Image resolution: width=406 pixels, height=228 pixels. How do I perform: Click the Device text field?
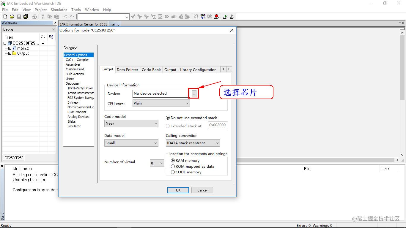[x=161, y=94]
